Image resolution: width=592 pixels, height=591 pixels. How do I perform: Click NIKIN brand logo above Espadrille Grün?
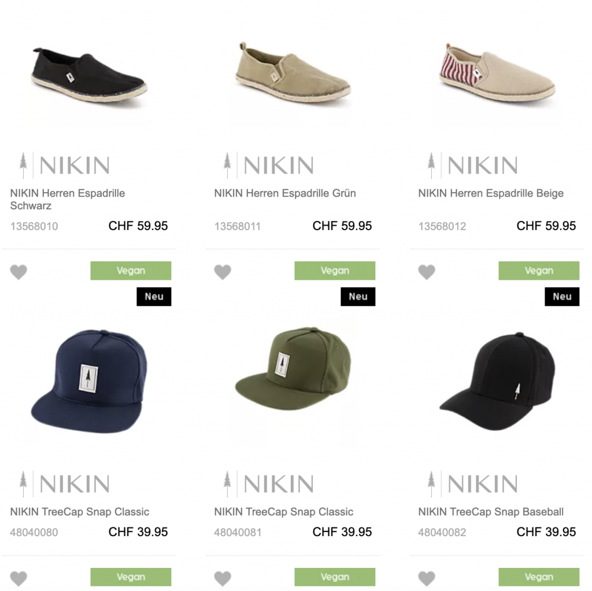tap(268, 166)
